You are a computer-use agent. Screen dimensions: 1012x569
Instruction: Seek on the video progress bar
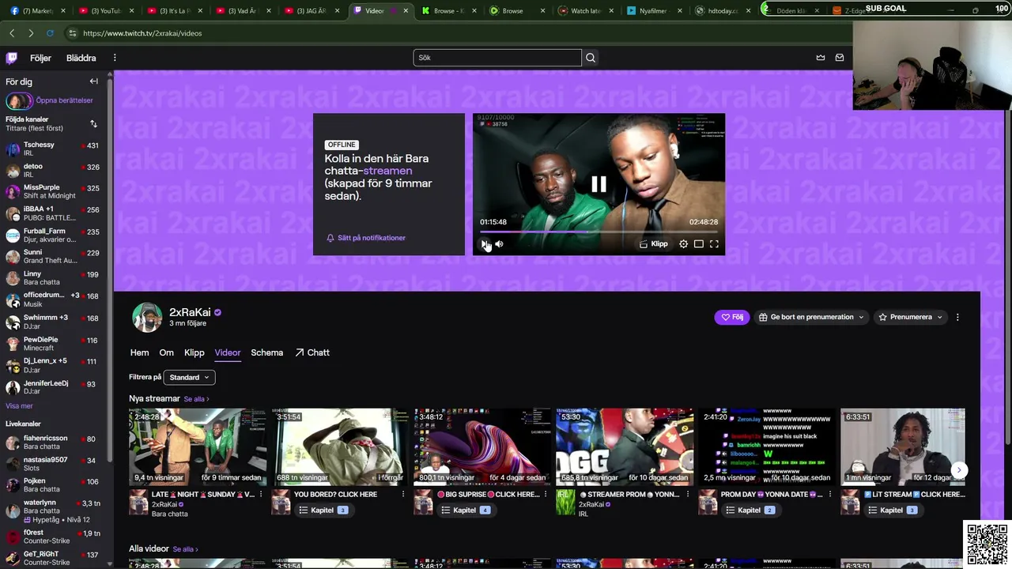[599, 232]
